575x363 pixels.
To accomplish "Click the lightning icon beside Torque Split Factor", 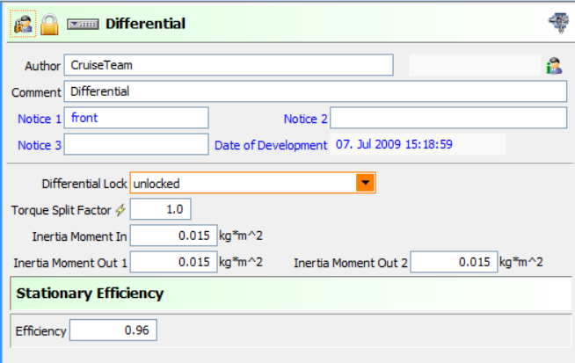I will coord(120,210).
